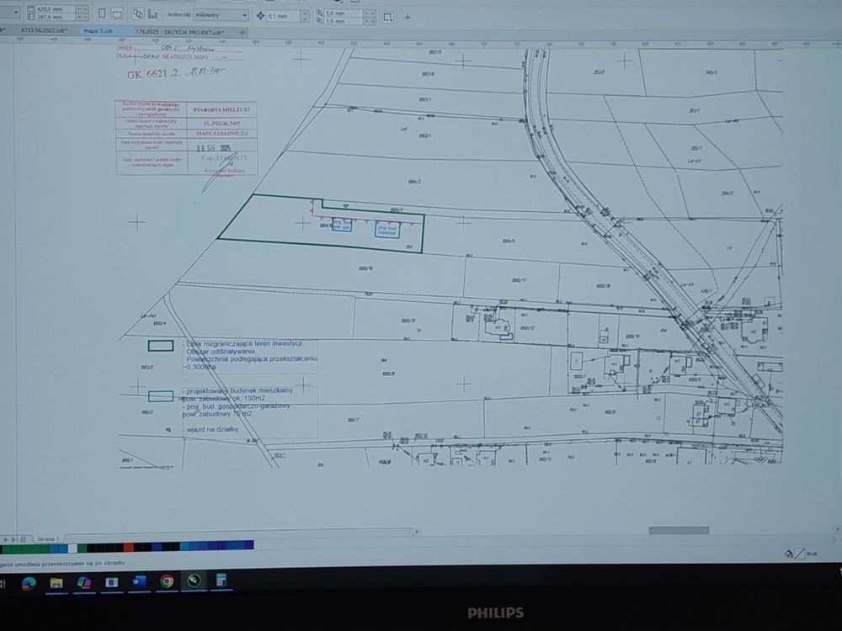Click the 'Linie rozgraniczające teren inwestycji' legend text
The image size is (842, 631).
[245, 343]
